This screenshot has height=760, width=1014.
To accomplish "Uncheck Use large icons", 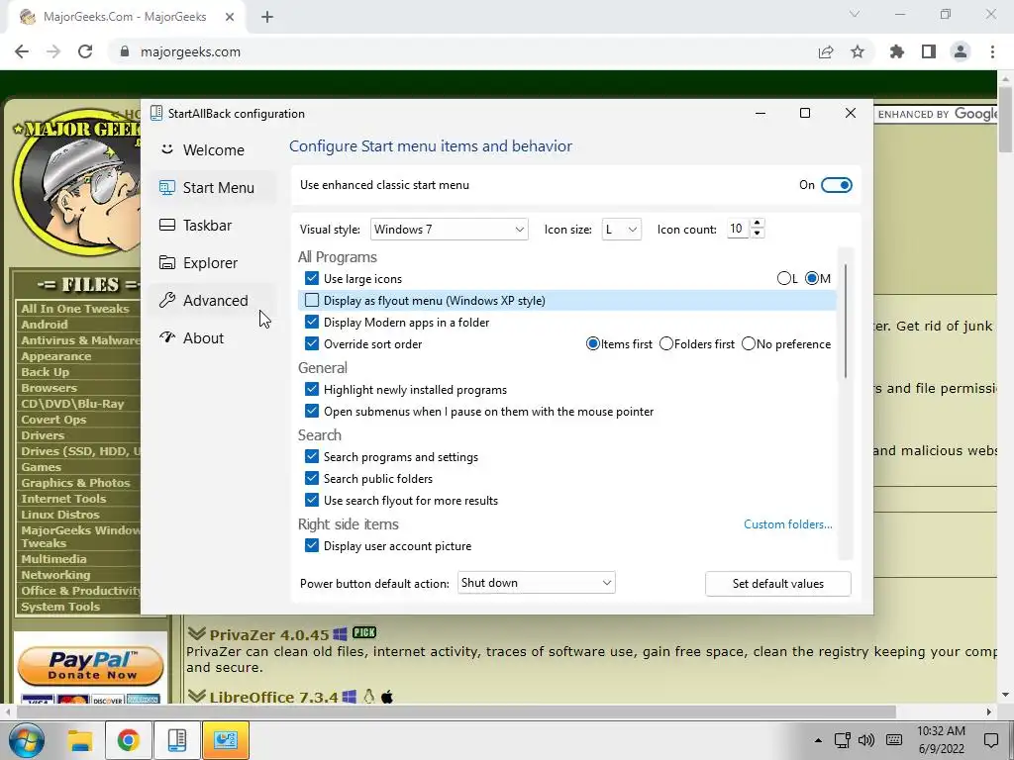I will (312, 278).
